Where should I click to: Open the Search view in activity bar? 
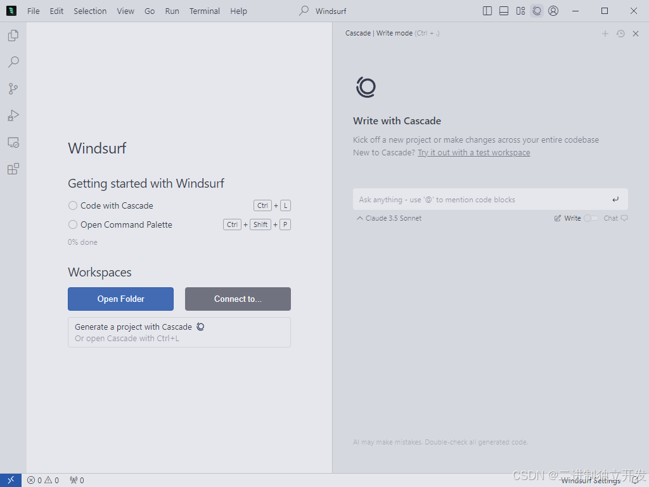point(13,62)
